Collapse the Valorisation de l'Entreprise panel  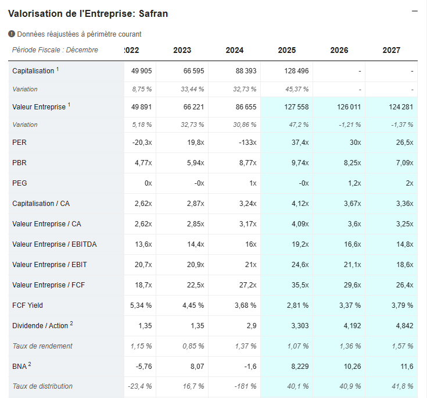pos(415,11)
